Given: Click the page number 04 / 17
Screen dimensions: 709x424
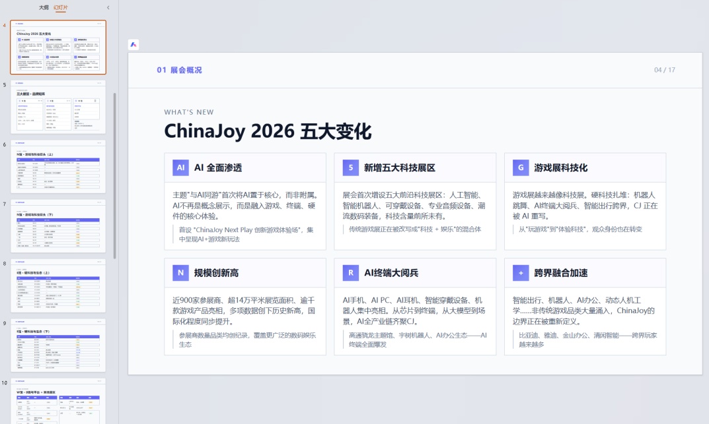Looking at the screenshot, I should 665,70.
